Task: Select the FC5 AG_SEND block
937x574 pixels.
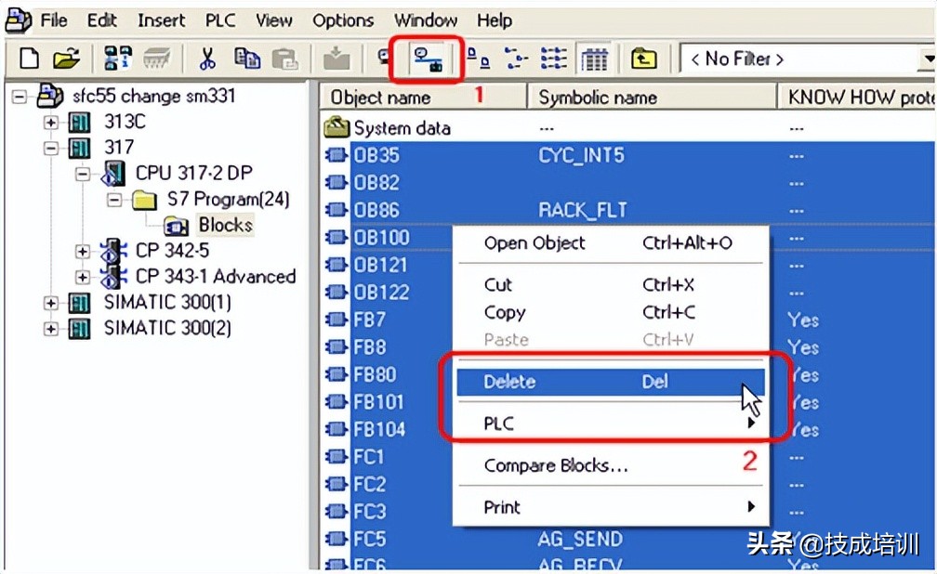Action: click(x=369, y=540)
